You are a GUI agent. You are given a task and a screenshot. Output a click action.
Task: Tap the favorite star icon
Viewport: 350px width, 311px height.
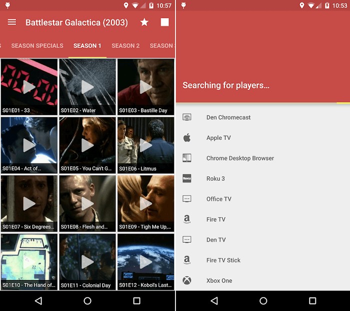144,22
